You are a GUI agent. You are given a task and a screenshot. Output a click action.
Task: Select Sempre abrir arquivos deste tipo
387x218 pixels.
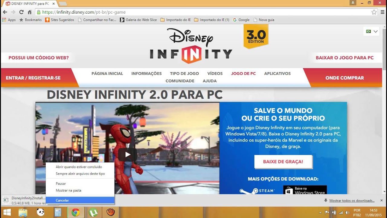[80, 174]
